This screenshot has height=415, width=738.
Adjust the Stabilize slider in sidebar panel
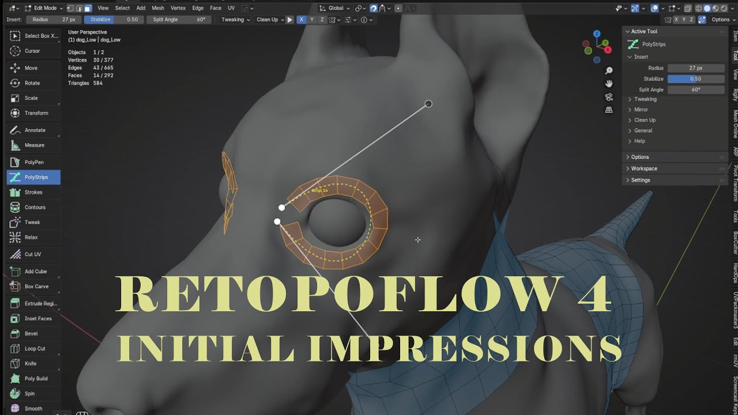696,79
